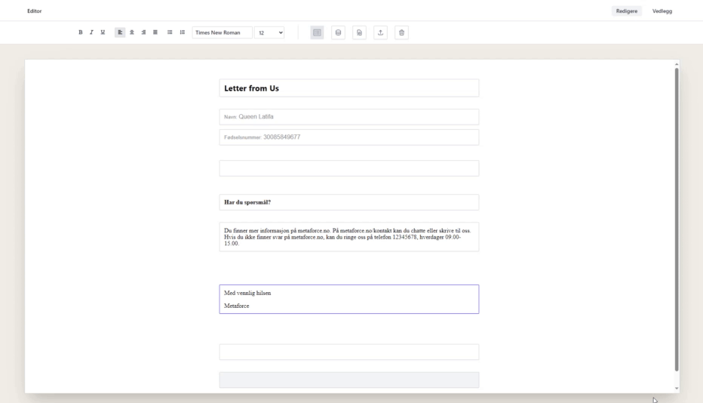This screenshot has width=703, height=403.
Task: Toggle italic formatting
Action: pyautogui.click(x=91, y=32)
